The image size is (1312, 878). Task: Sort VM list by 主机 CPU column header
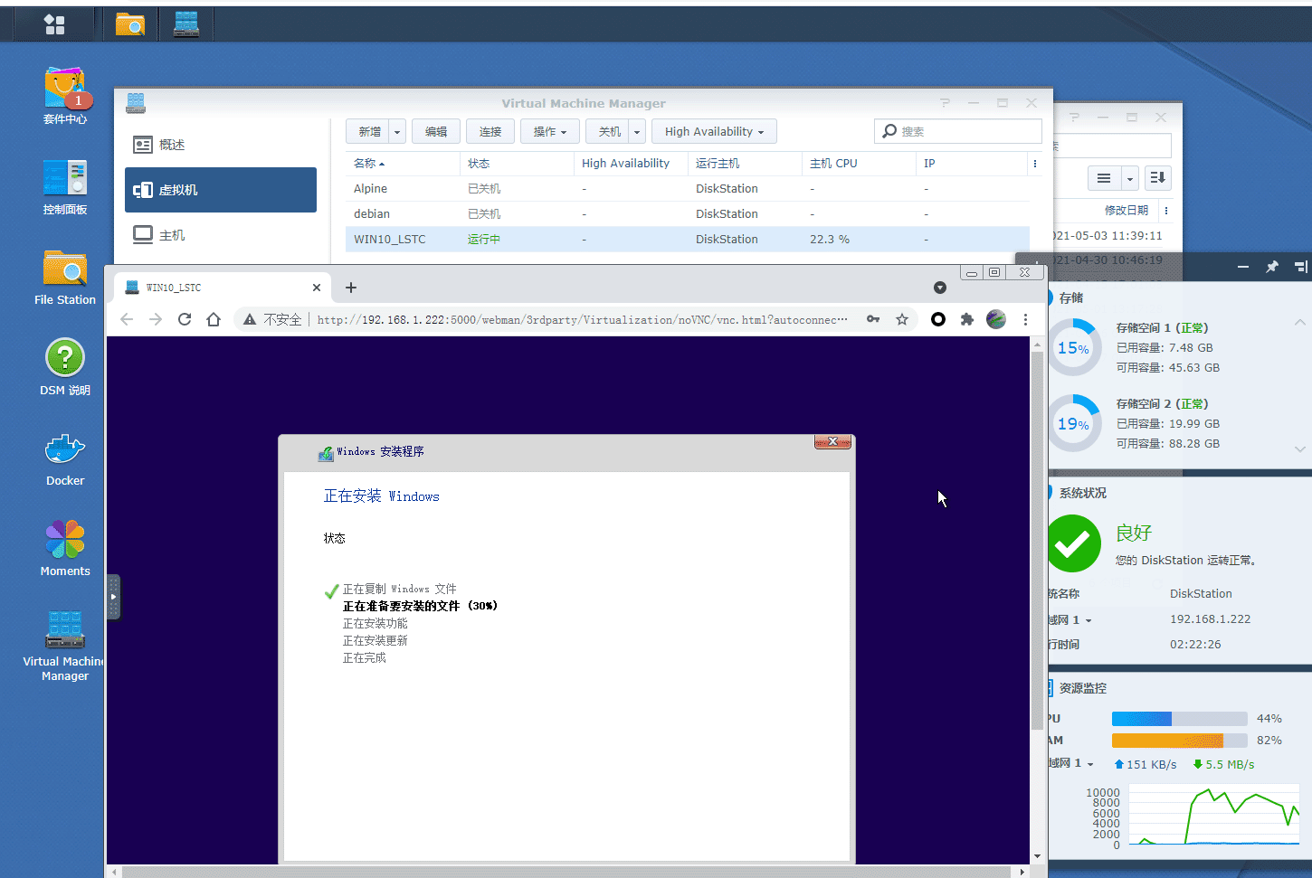point(859,164)
